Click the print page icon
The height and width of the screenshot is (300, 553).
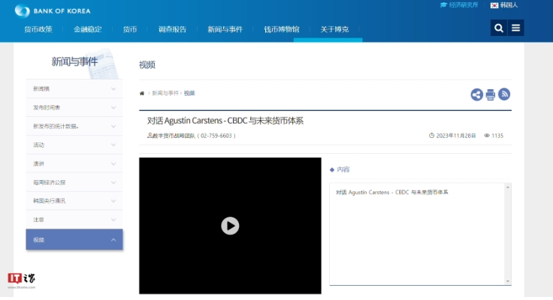491,94
